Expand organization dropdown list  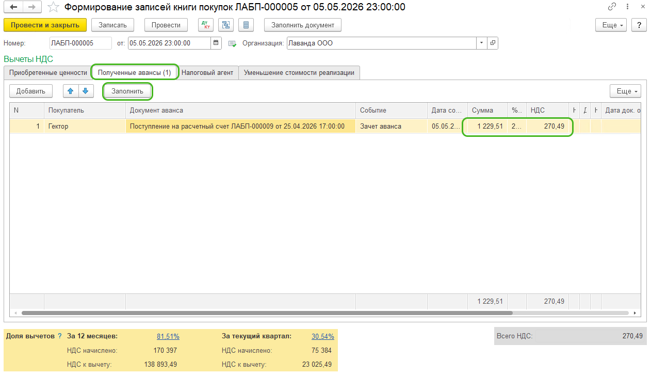[x=482, y=43]
